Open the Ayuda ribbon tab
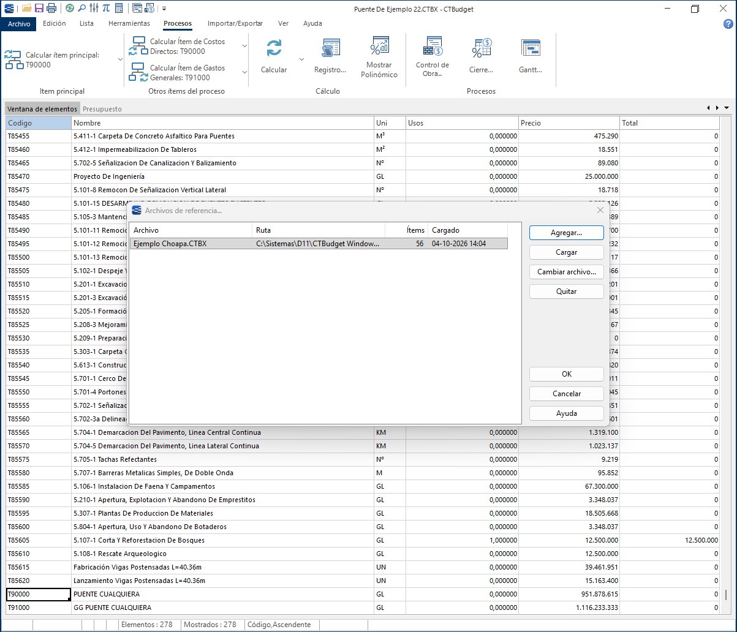 [x=312, y=24]
